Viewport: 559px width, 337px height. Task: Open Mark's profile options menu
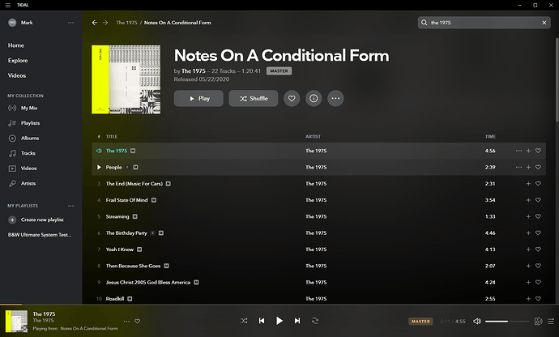click(71, 23)
